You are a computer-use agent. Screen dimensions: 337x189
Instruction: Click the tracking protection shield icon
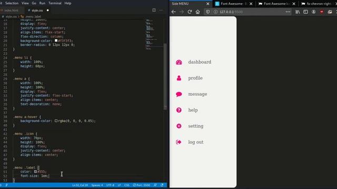click(208, 12)
